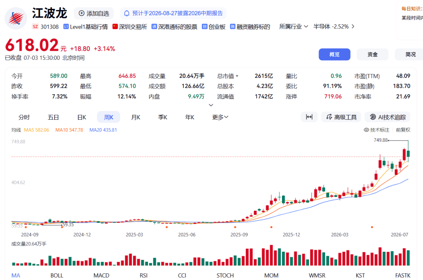Click the 市盈(TTM) value 48.09

[403, 76]
